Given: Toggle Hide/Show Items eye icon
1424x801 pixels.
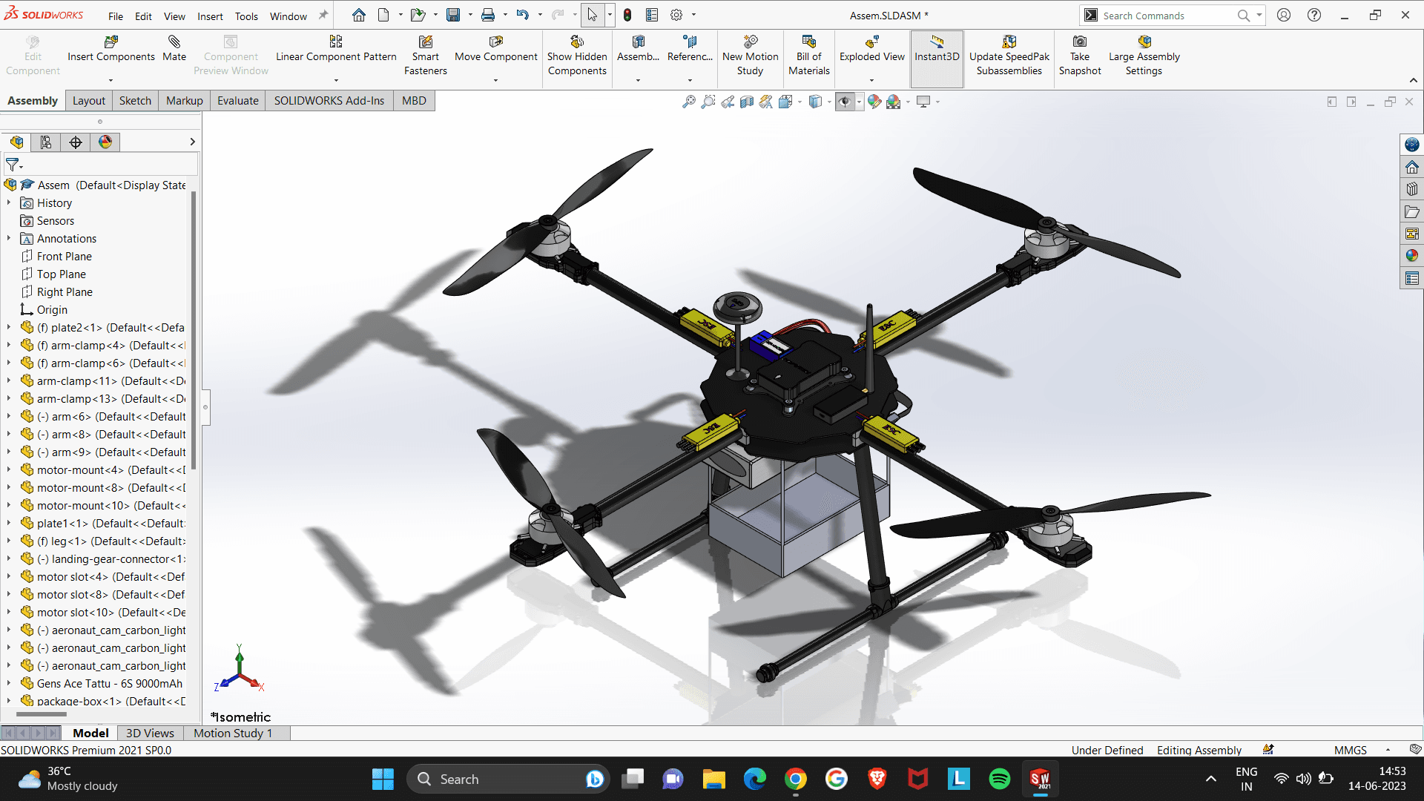Looking at the screenshot, I should point(845,102).
